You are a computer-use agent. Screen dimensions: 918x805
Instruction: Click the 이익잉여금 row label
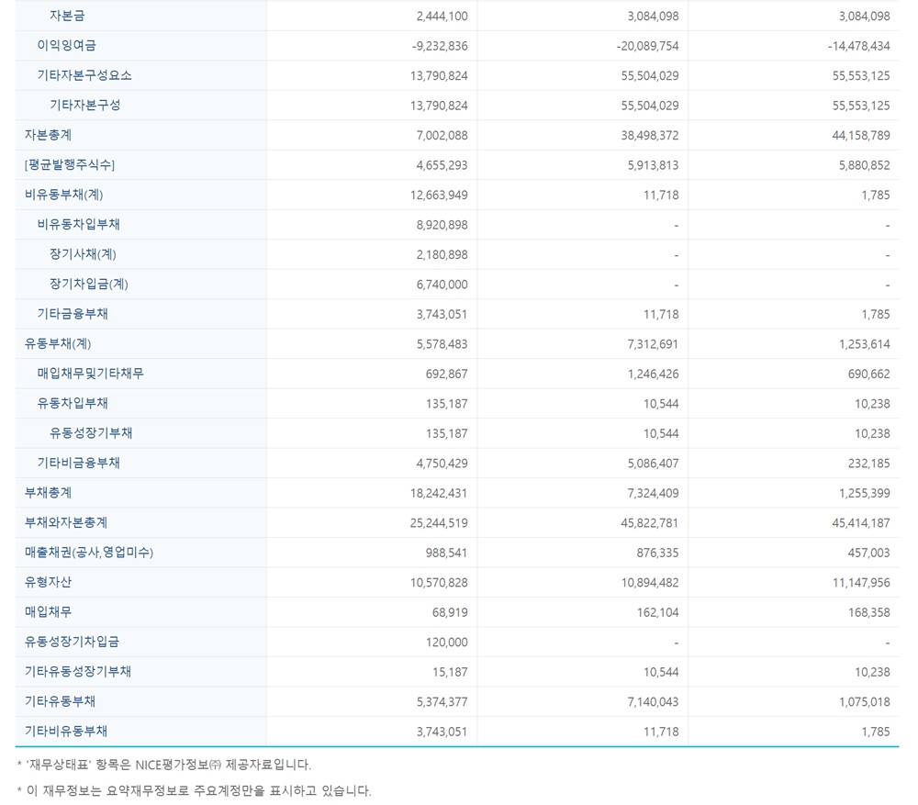pyautogui.click(x=67, y=46)
